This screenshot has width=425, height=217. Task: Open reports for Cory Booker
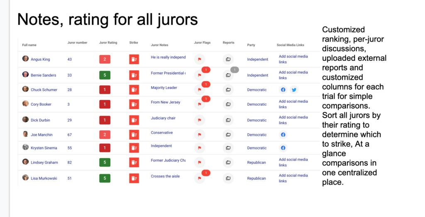[x=228, y=104]
